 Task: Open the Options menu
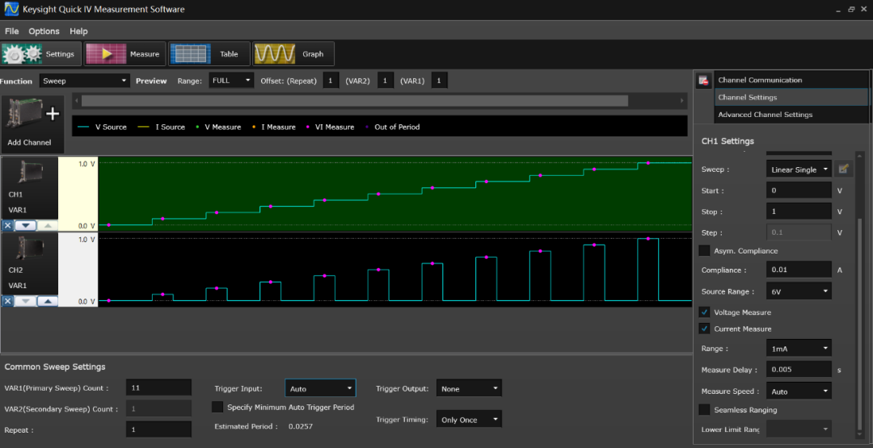click(44, 31)
